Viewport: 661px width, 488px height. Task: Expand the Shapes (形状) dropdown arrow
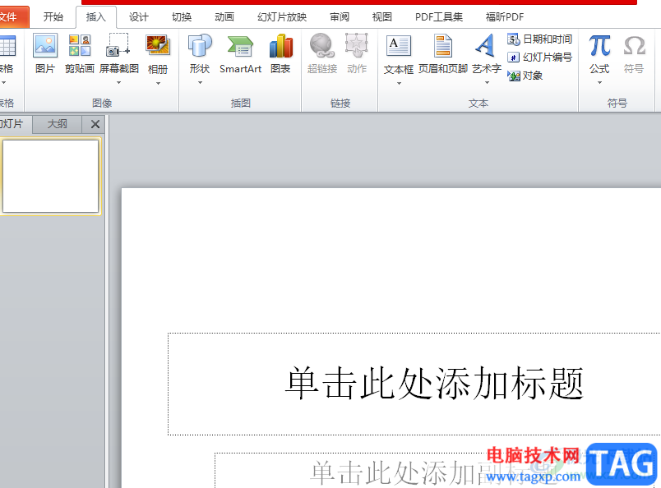click(200, 83)
